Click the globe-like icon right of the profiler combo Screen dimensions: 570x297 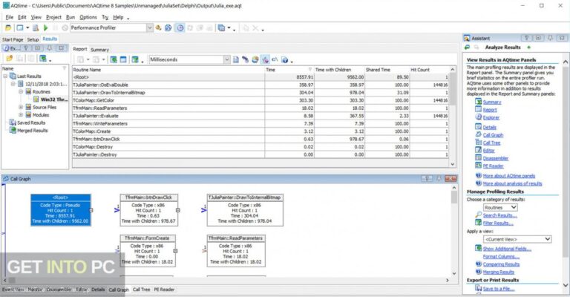click(x=168, y=27)
